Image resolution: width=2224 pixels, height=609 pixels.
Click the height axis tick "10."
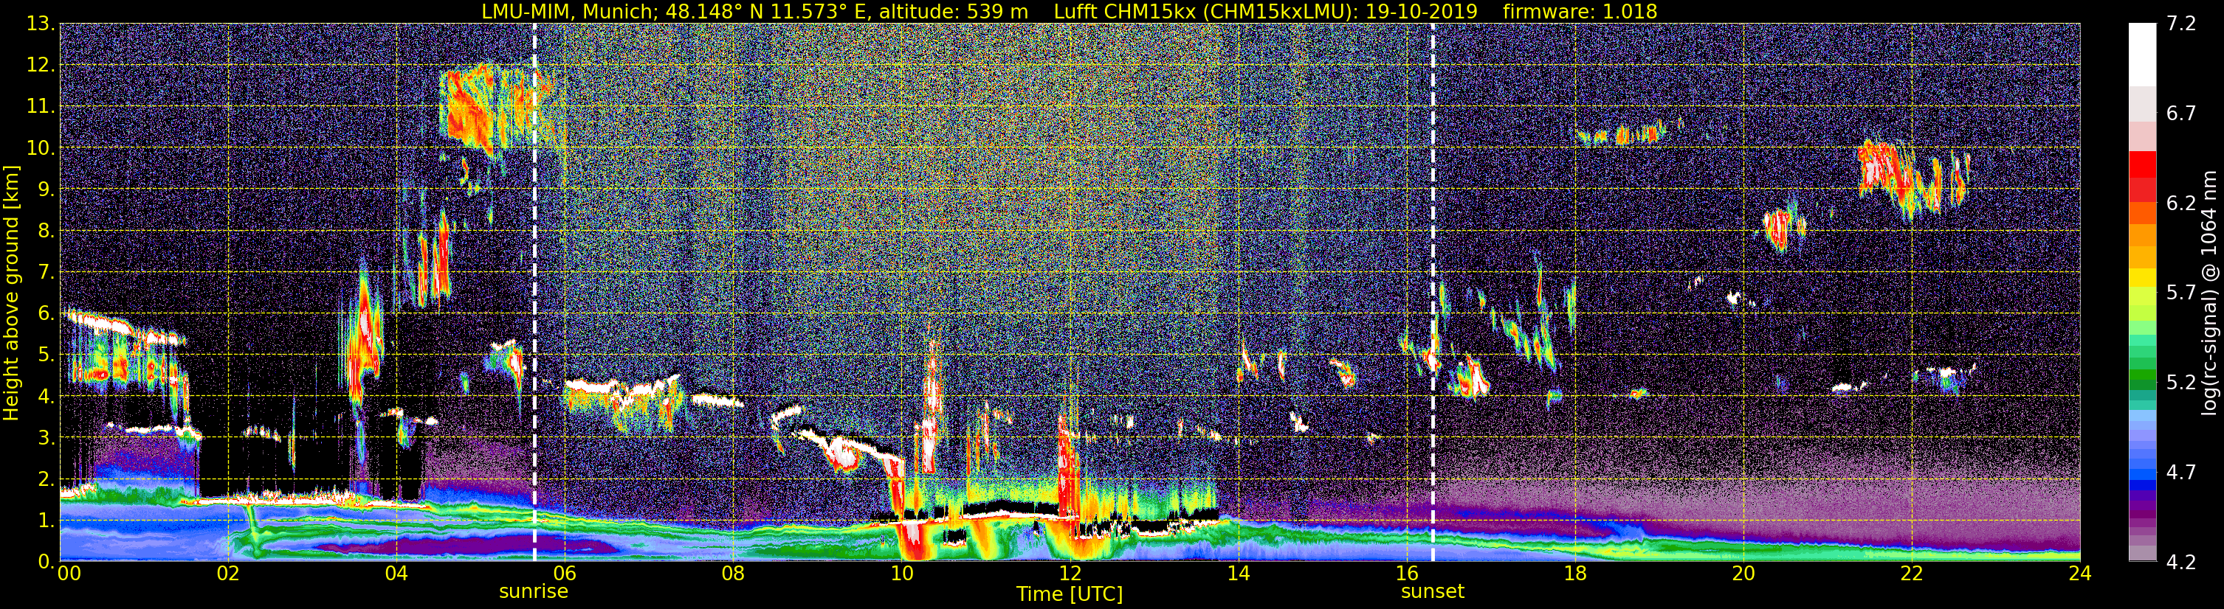click(41, 148)
